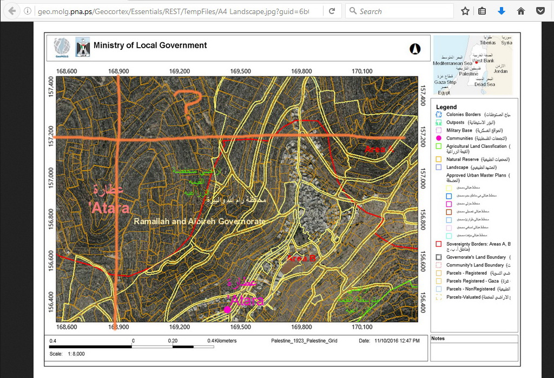The width and height of the screenshot is (554, 378).
Task: Click the address bar URL field
Action: click(173, 11)
